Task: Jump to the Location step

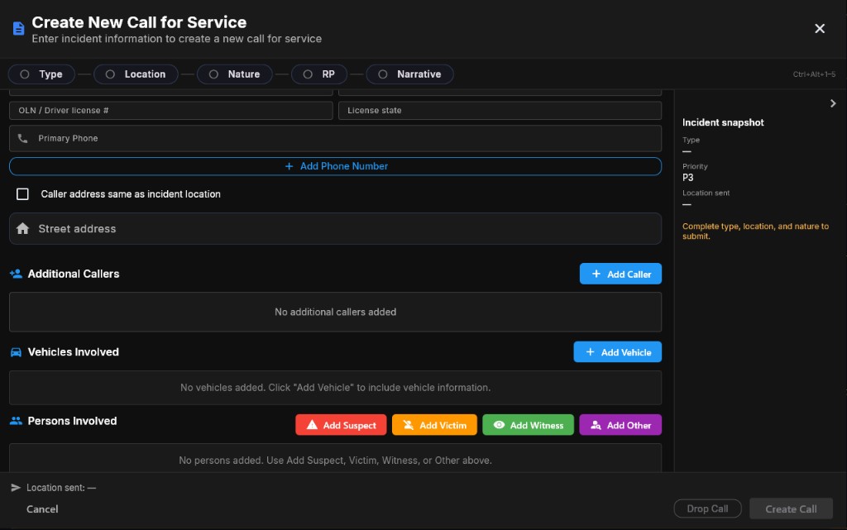Action: [x=136, y=74]
